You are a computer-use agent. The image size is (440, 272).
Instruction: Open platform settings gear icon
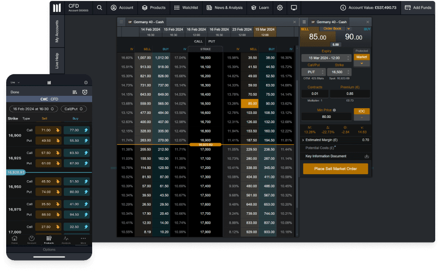280,8
